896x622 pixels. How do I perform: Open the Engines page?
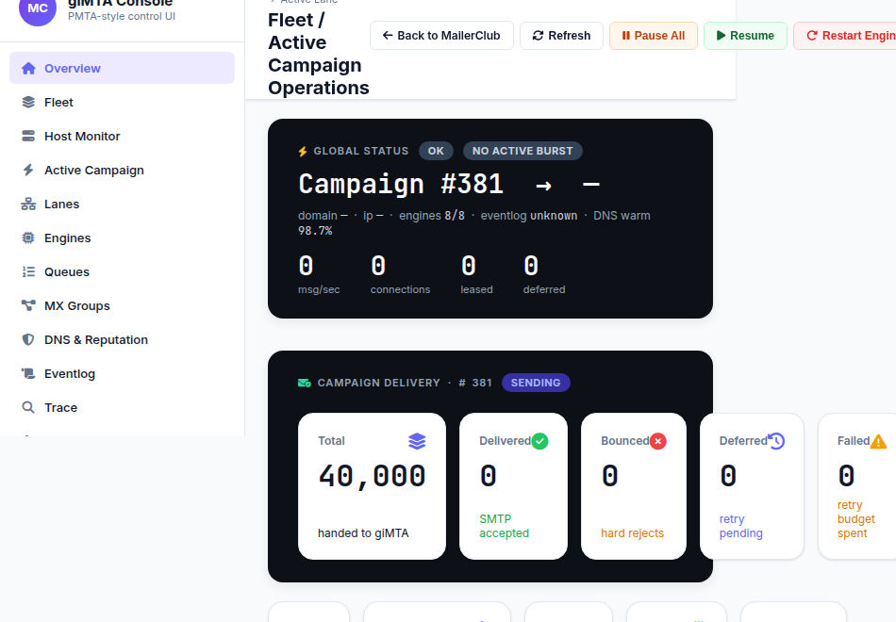coord(123,237)
